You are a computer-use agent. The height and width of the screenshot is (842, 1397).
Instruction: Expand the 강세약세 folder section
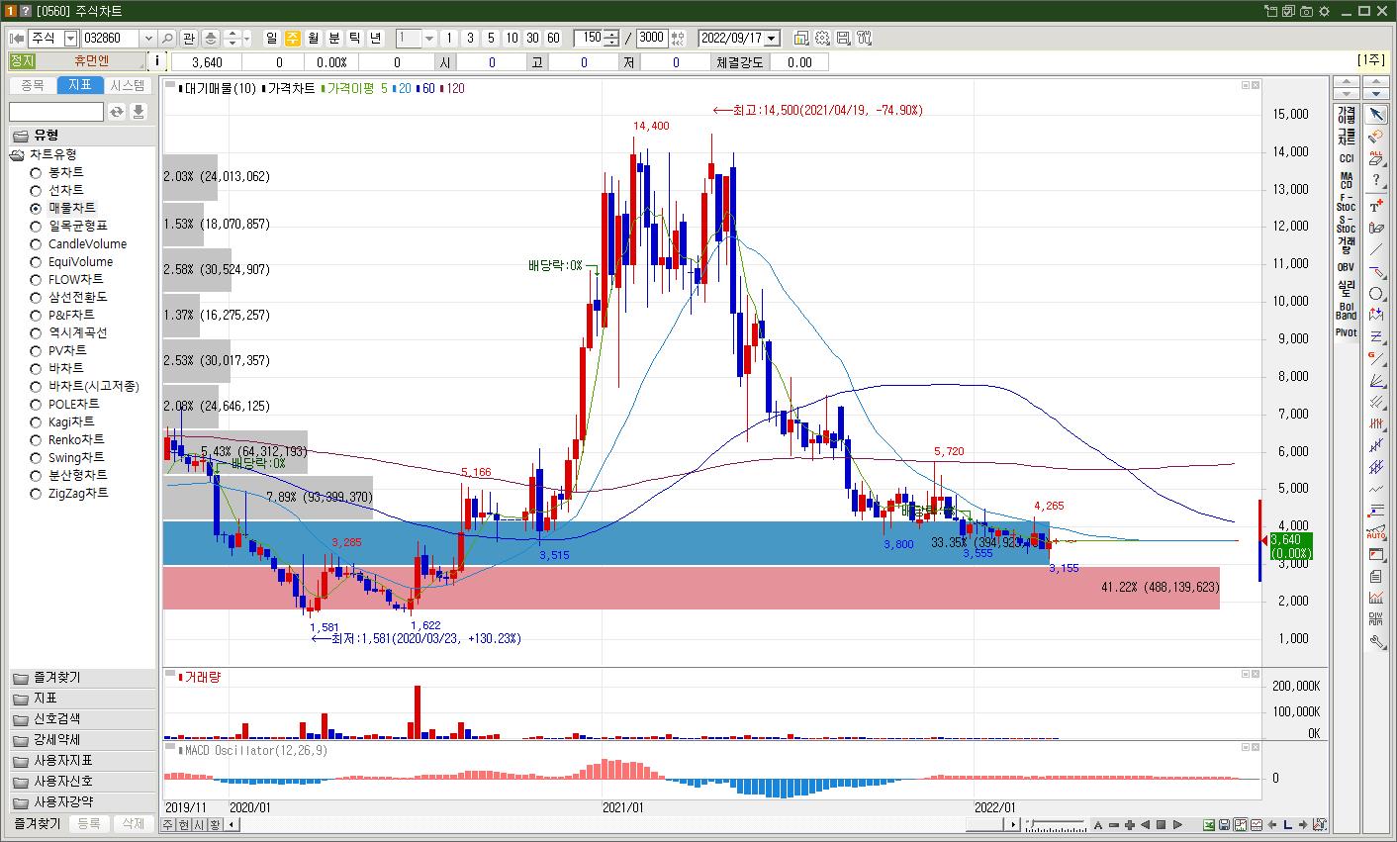(x=82, y=740)
